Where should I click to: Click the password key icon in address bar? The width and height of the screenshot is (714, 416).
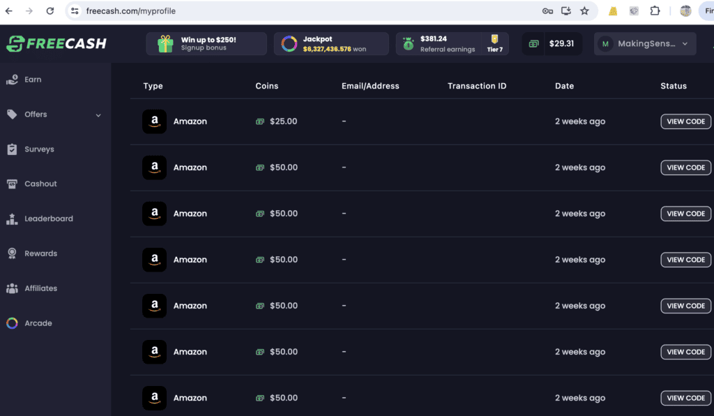click(x=547, y=11)
